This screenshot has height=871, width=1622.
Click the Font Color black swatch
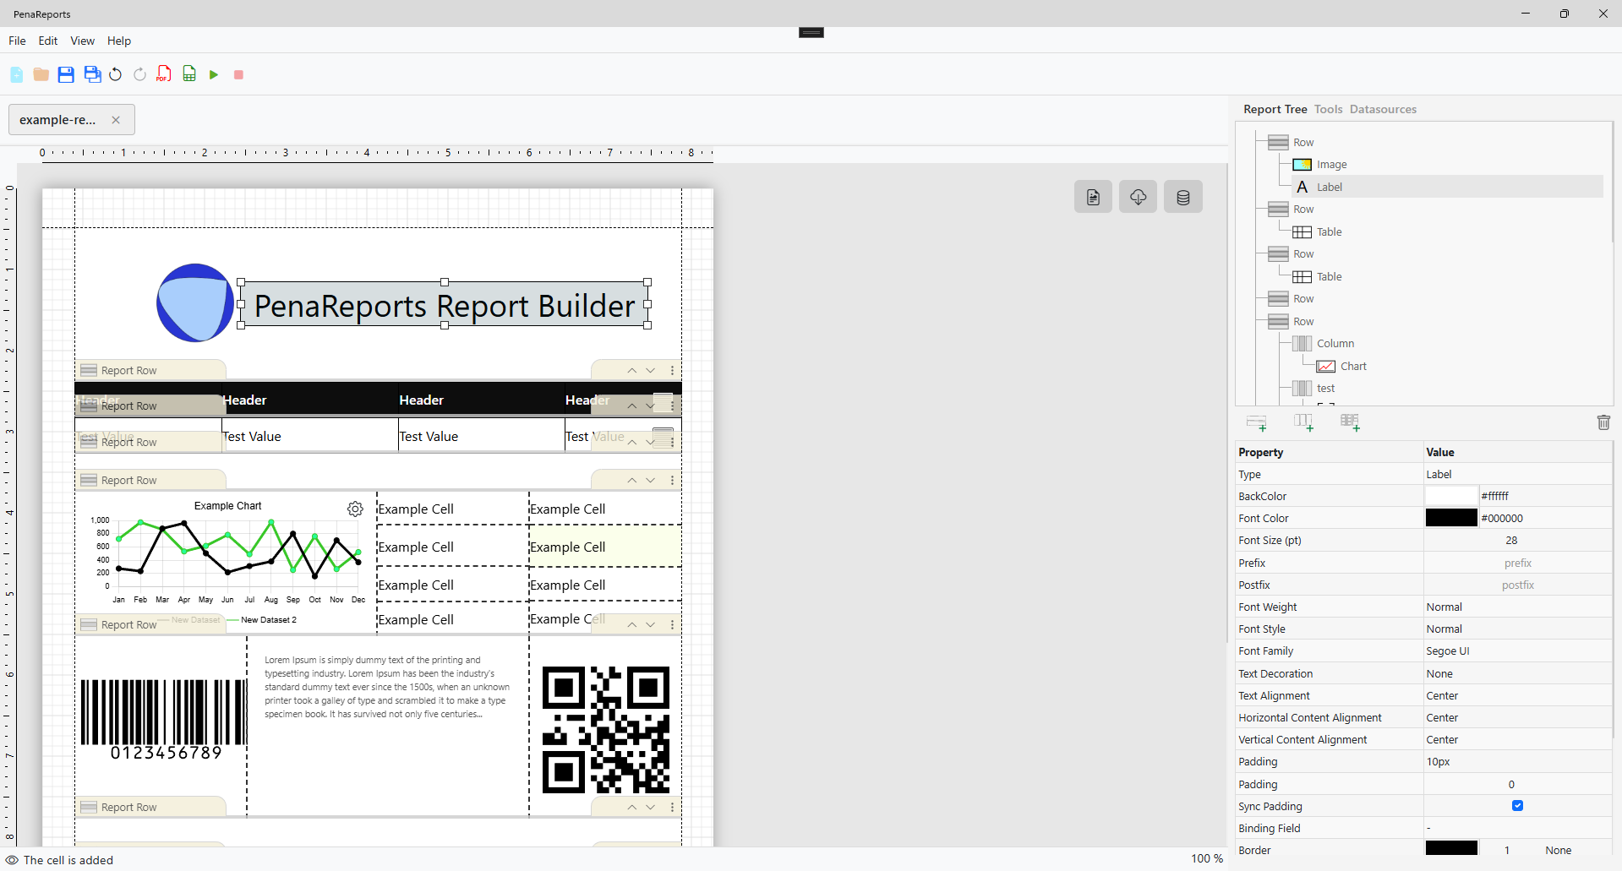click(1450, 519)
